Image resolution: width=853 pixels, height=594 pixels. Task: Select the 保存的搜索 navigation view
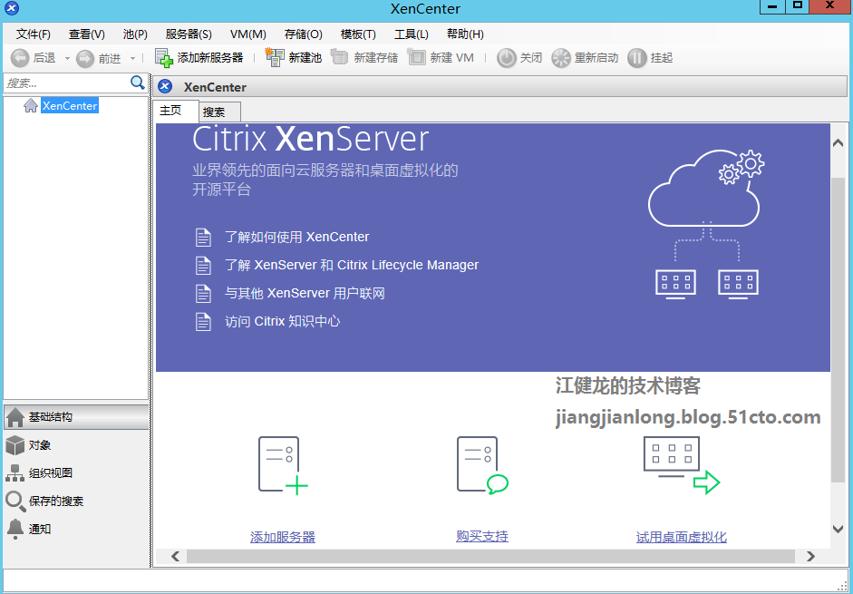click(x=76, y=501)
